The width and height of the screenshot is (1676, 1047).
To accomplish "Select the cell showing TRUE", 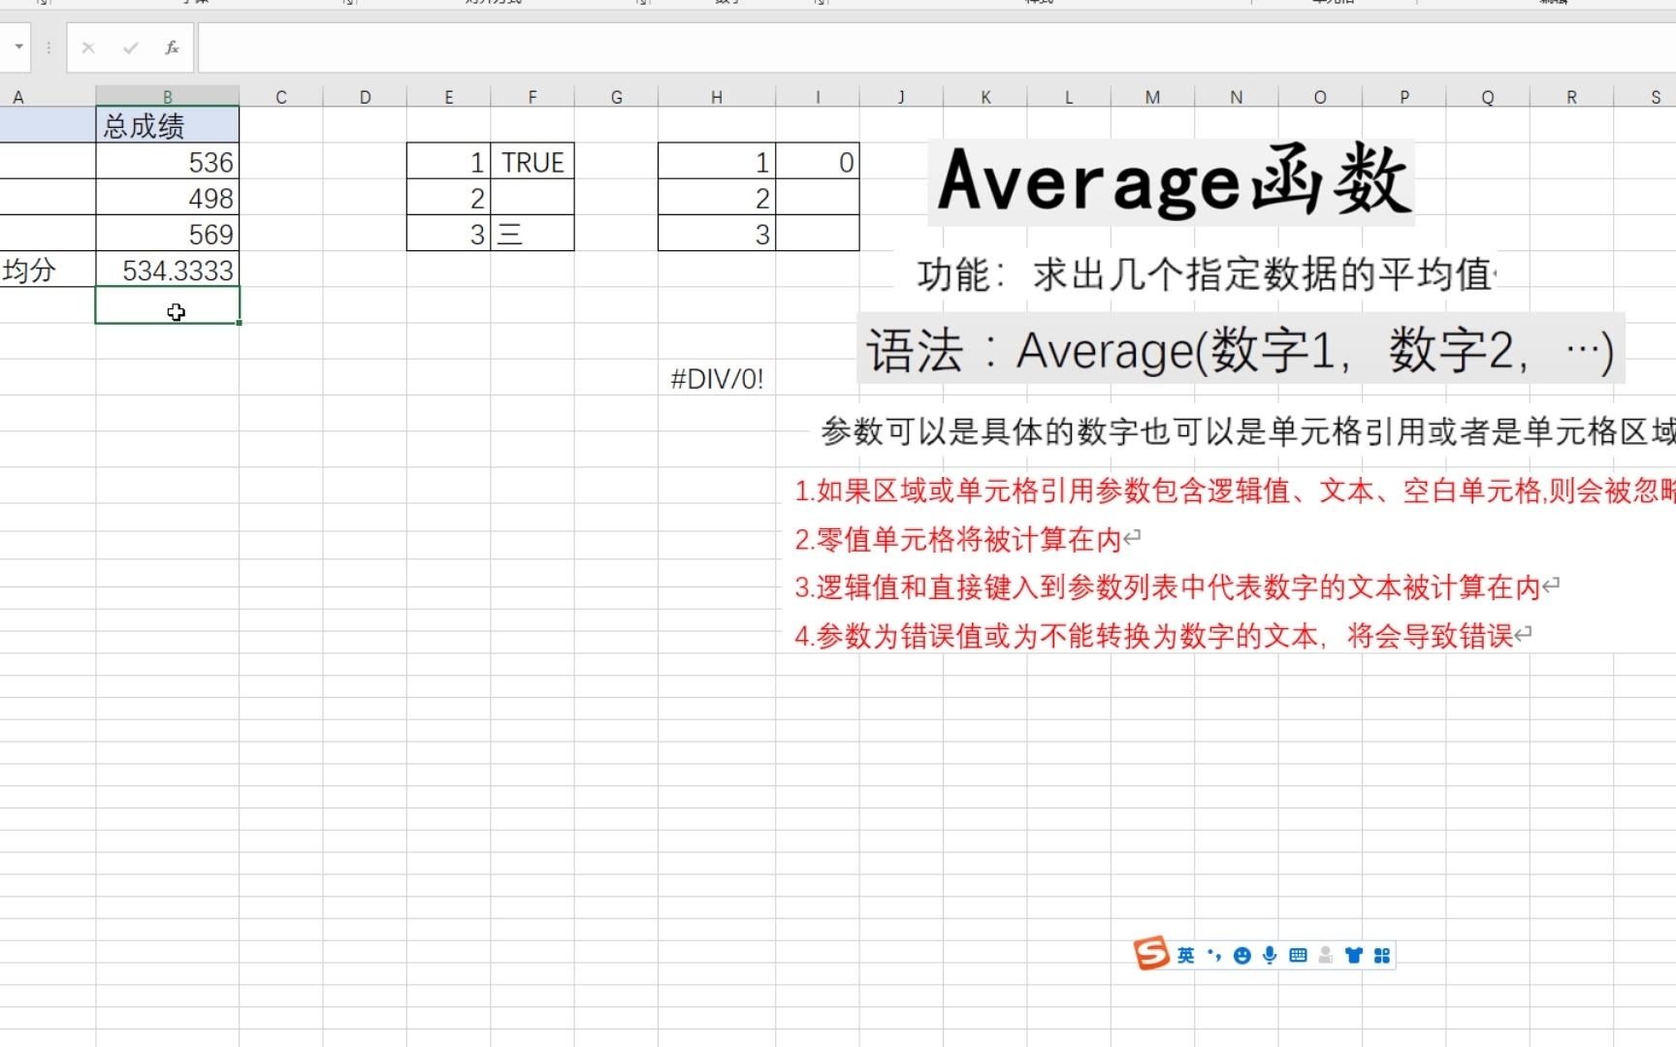I will (532, 162).
